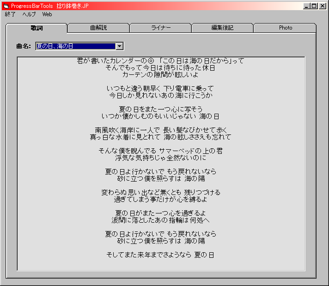Open the ヘルプ menu

[29, 14]
